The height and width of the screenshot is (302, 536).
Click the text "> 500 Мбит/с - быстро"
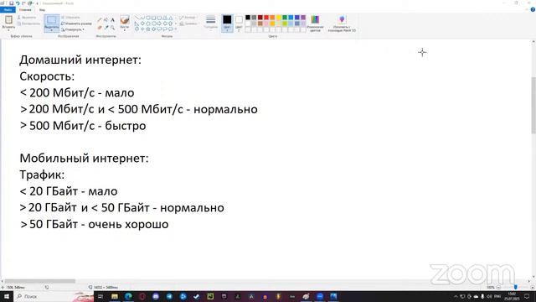click(83, 126)
